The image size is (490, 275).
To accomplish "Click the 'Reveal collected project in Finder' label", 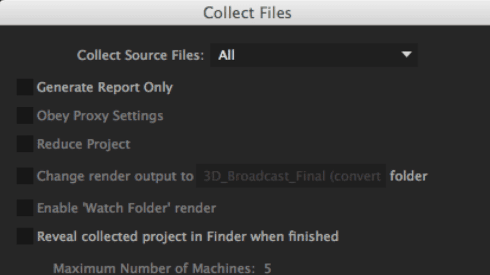I will click(x=188, y=236).
